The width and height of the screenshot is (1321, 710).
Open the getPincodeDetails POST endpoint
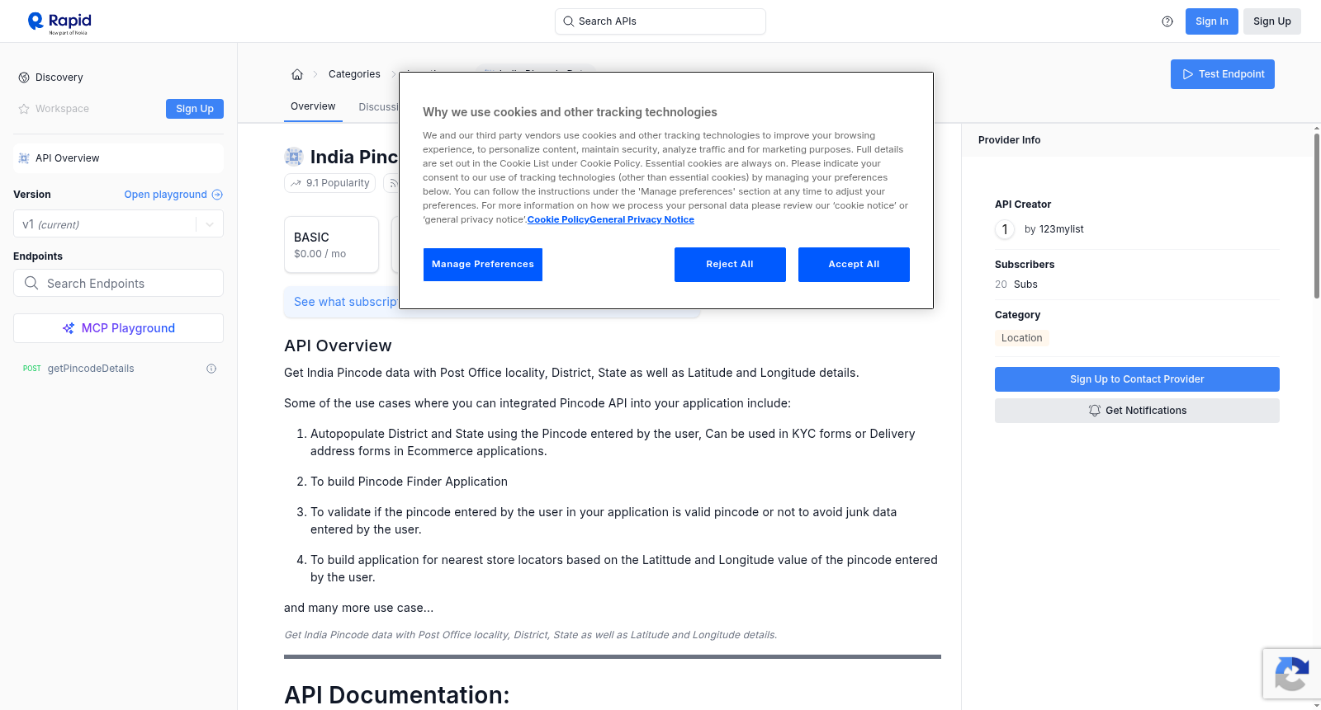click(118, 369)
